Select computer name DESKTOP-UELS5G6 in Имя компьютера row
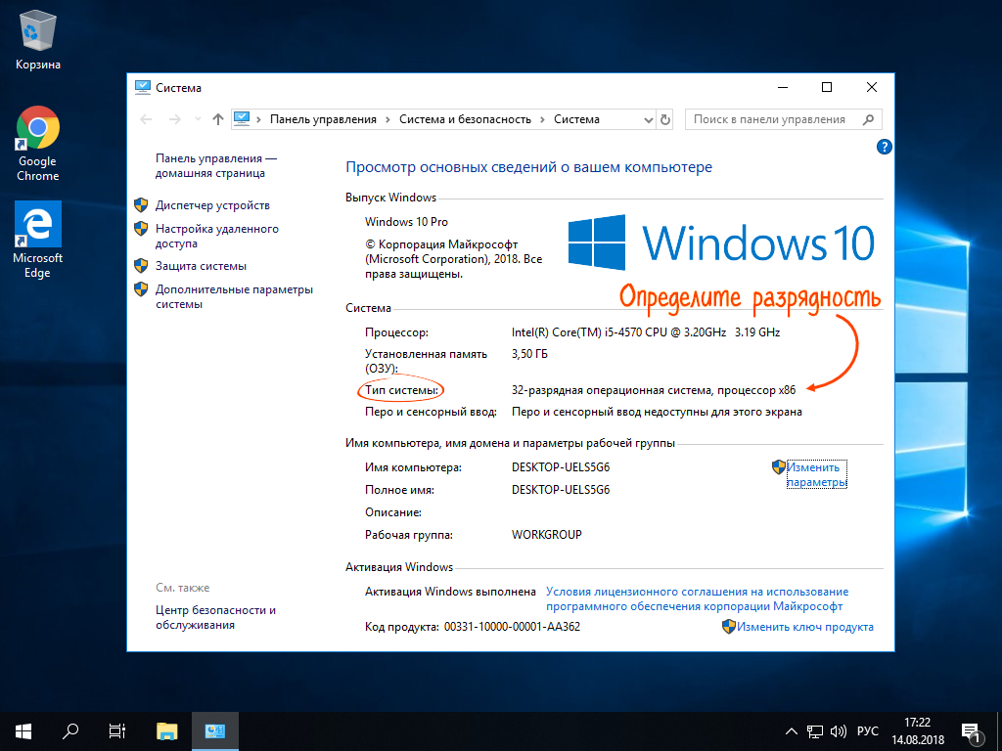The height and width of the screenshot is (751, 1002). click(x=561, y=466)
